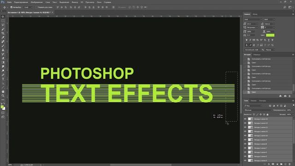This screenshot has height=166, width=295.
Task: Select the Hand tool
Action: [3, 91]
